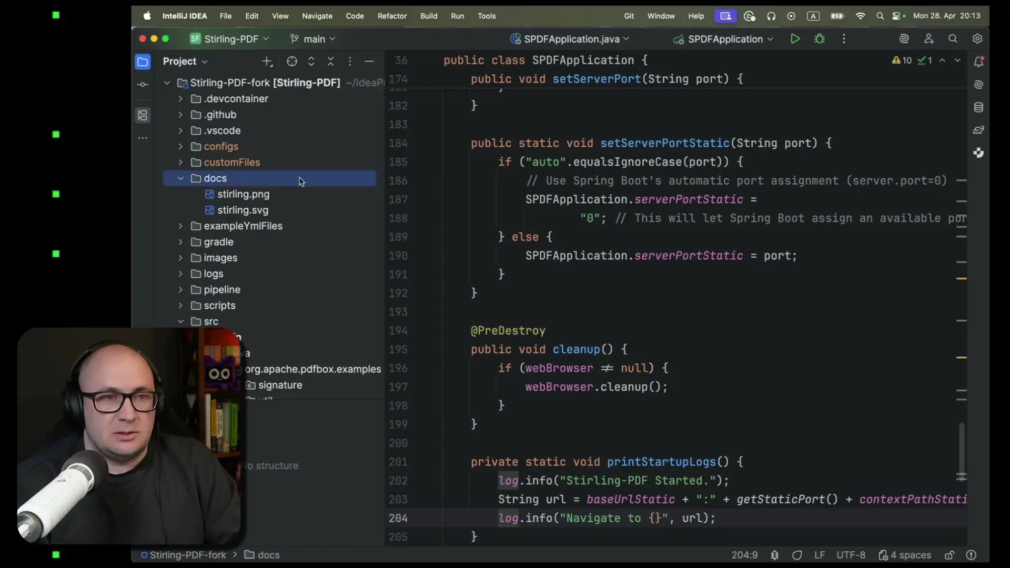Expand the gradle folder
Viewport: 1010px width, 568px height.
point(180,242)
